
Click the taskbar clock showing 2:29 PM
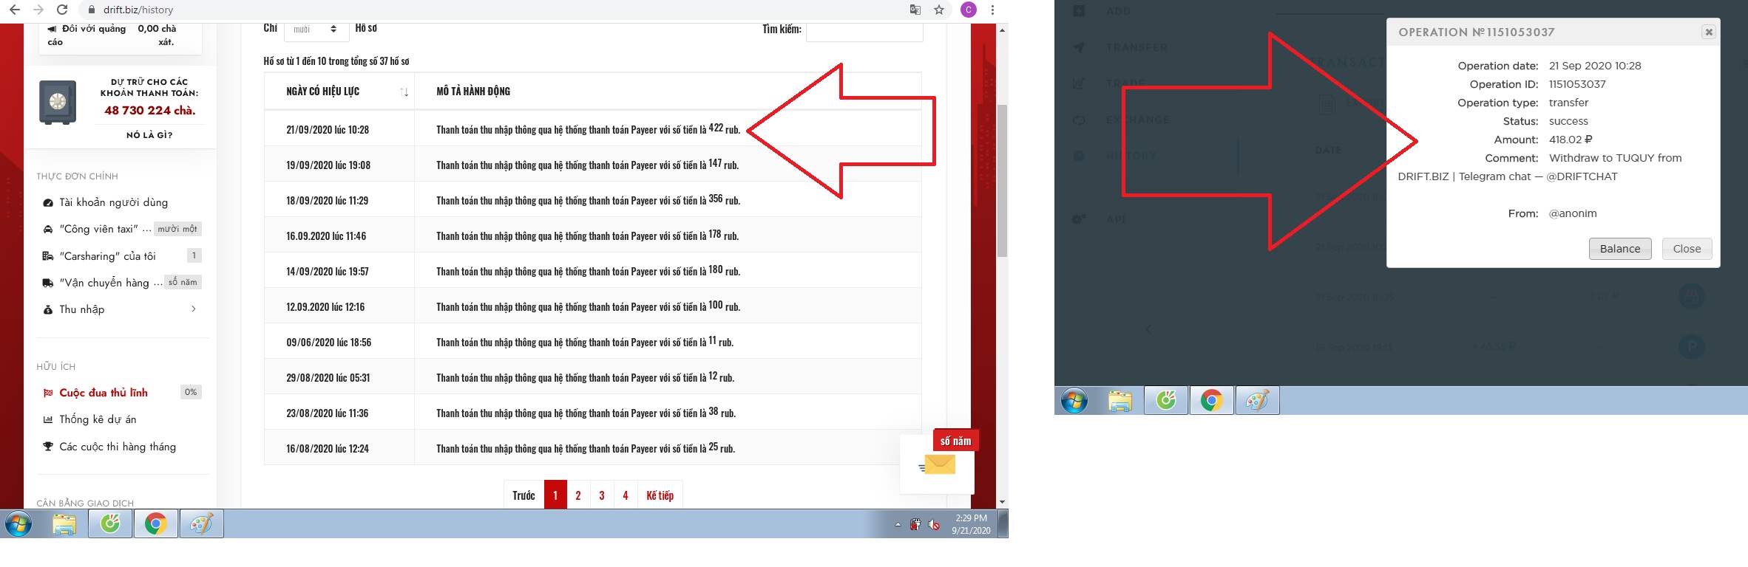pos(971,524)
